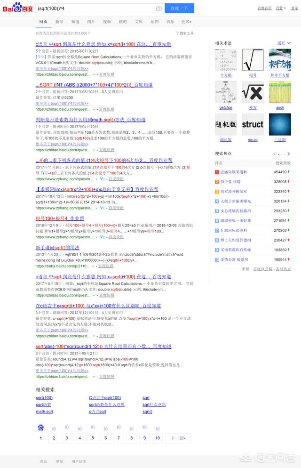Switch to the 地图 tab
The width and height of the screenshot is (301, 468).
[154, 22]
